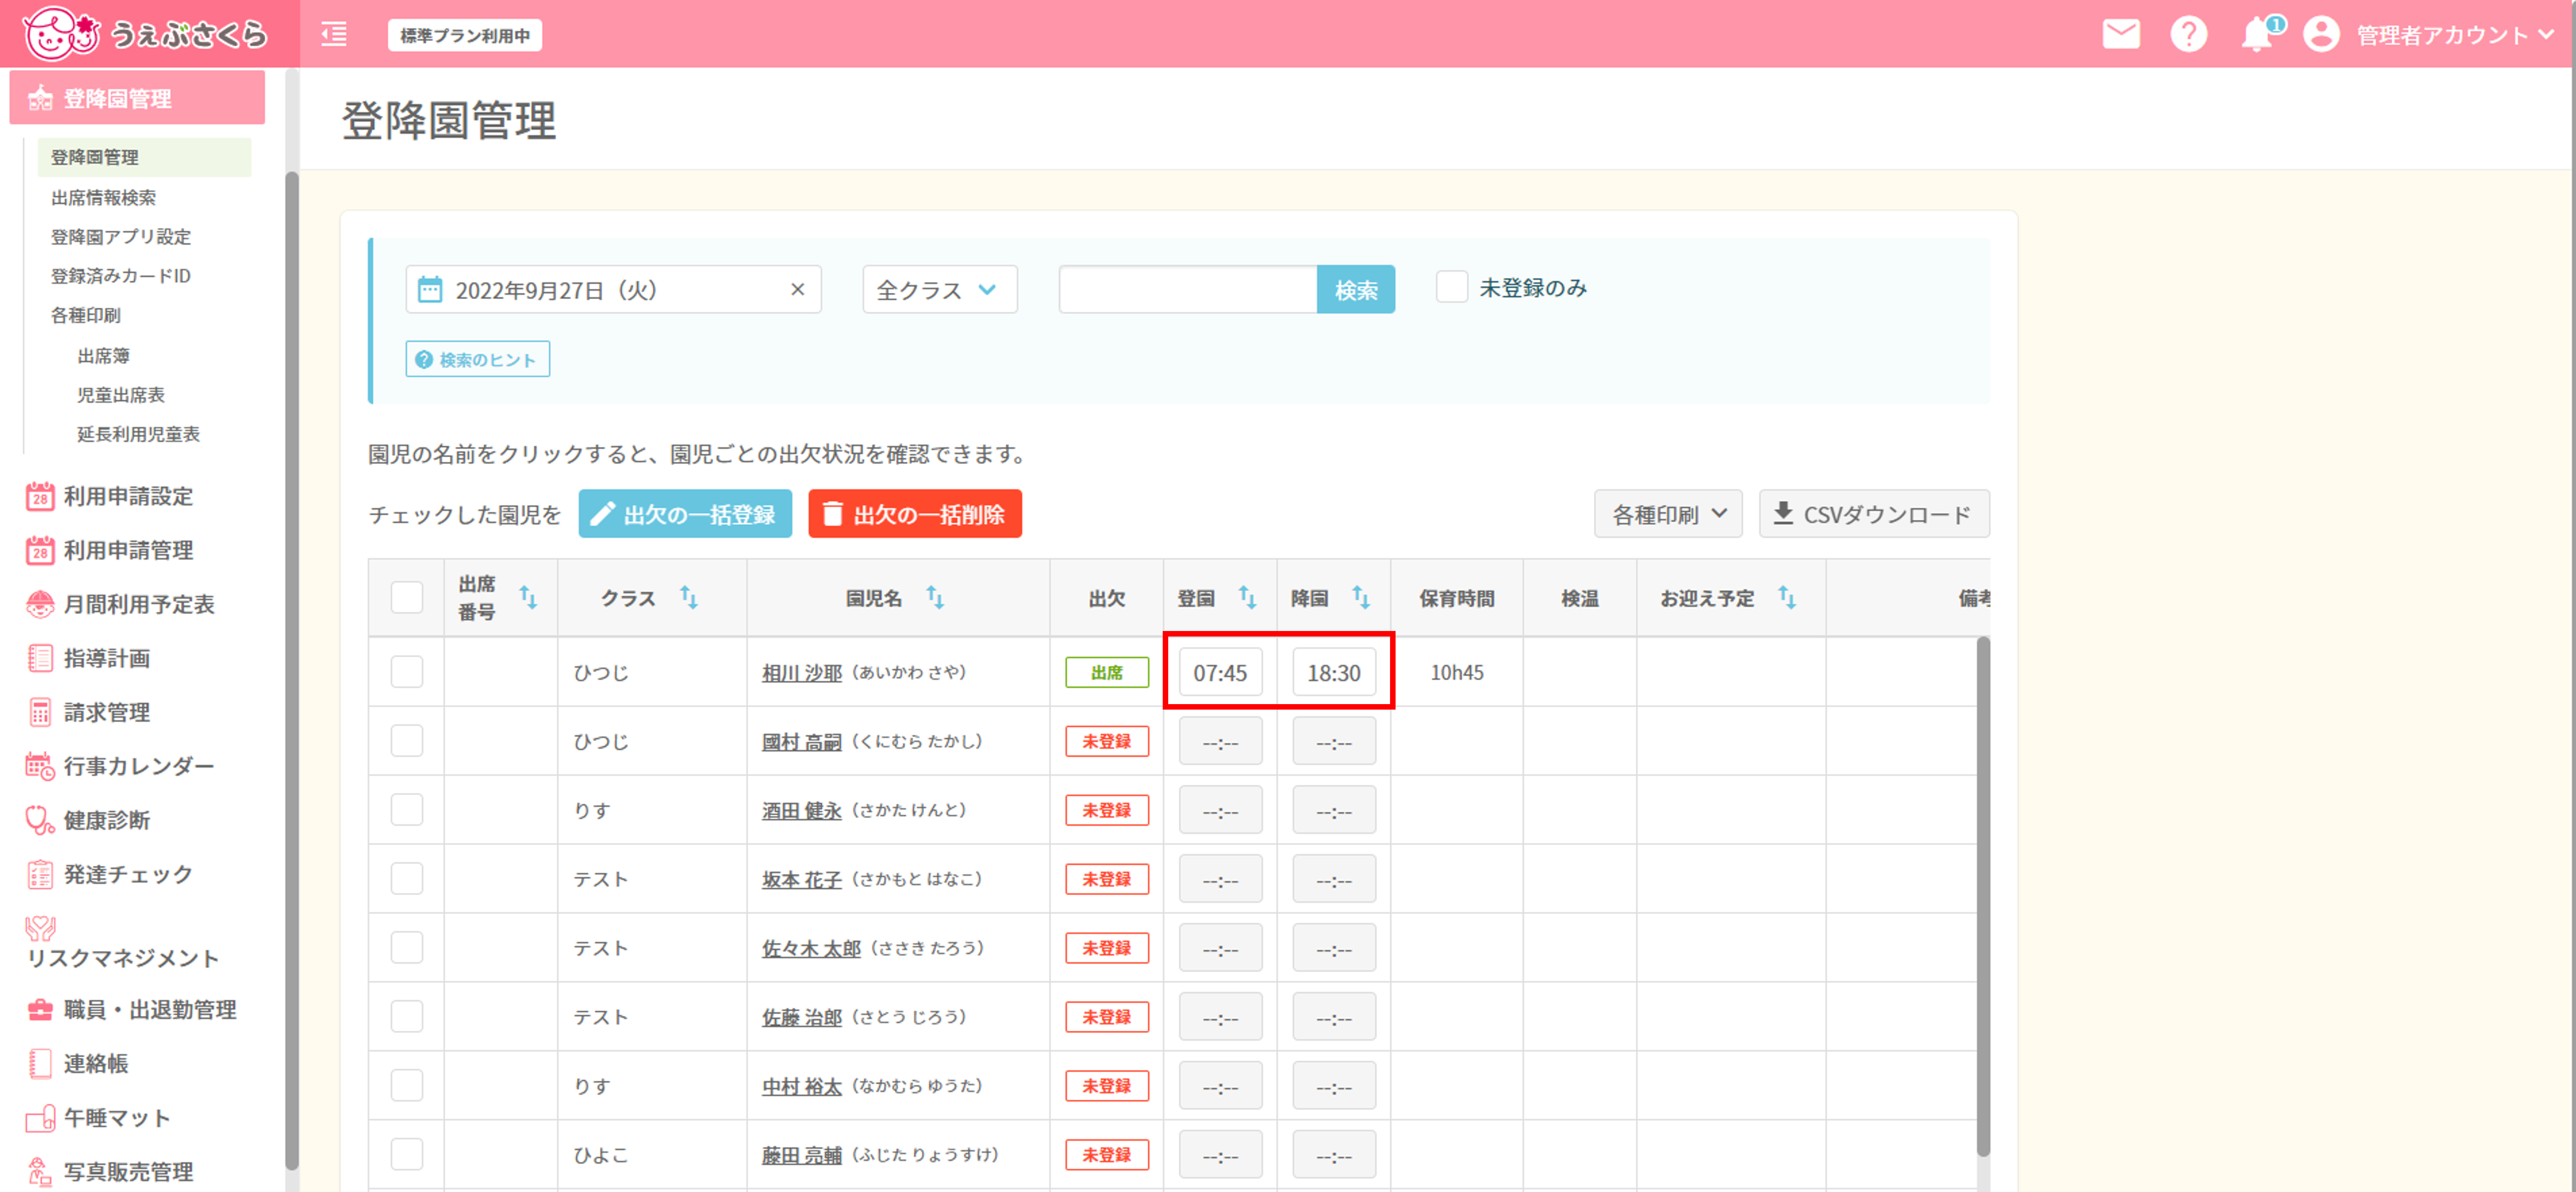The image size is (2576, 1192).
Task: Click the 検索 search button
Action: click(1356, 290)
